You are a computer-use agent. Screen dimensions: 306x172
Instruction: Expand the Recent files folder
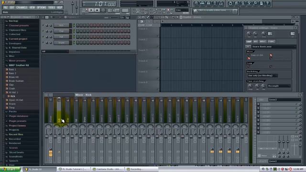(x=16, y=135)
